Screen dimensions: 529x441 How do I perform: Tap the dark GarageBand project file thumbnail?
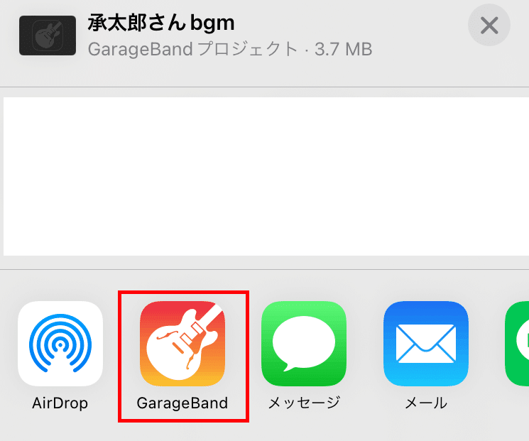point(48,36)
